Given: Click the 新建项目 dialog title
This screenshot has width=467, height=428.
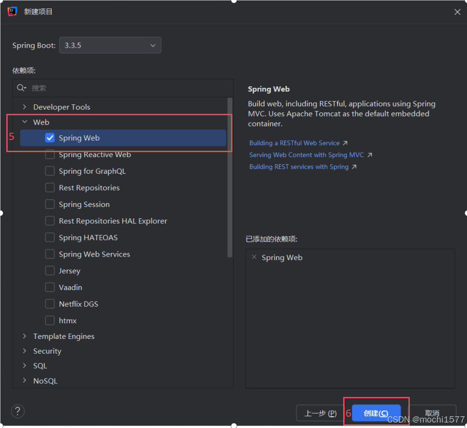Looking at the screenshot, I should 38,12.
